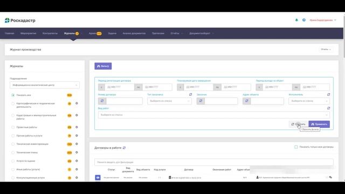The image size is (345, 194).
Task: Select the Показать все radio button
Action: coord(13,95)
